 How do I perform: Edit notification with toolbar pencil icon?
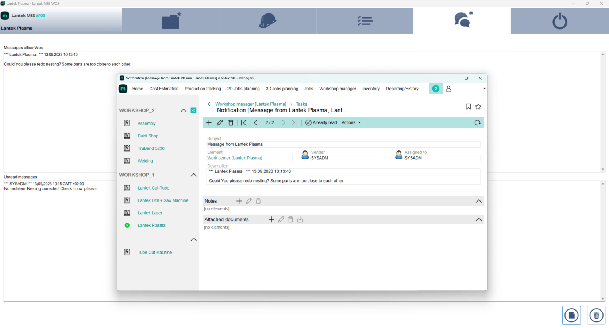click(220, 123)
